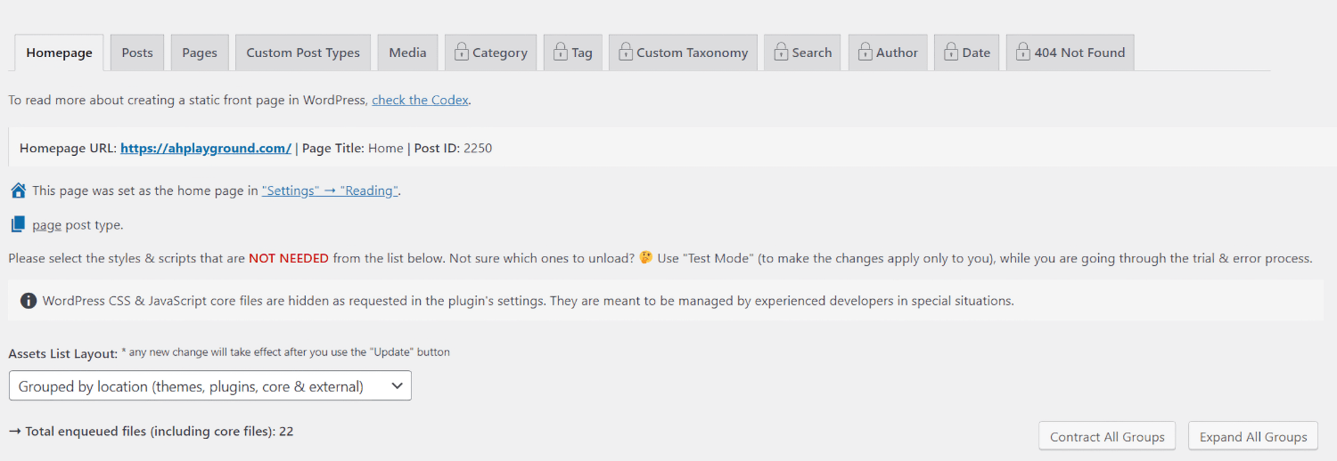Click the underlined 'page' post type text

(46, 225)
